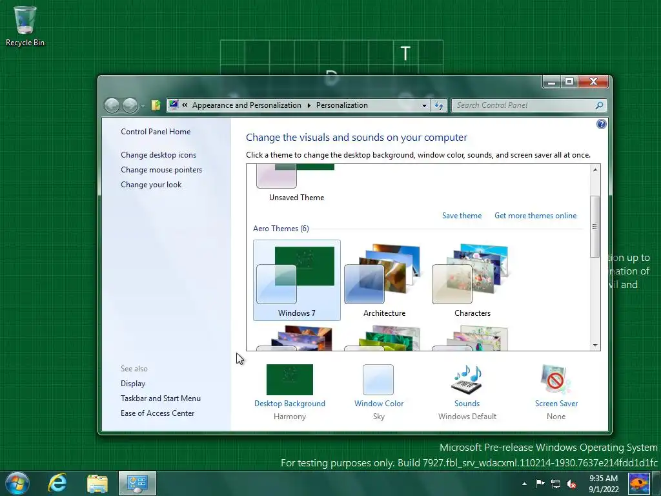The height and width of the screenshot is (496, 661).
Task: Open Help with the blue question mark icon
Action: [601, 124]
